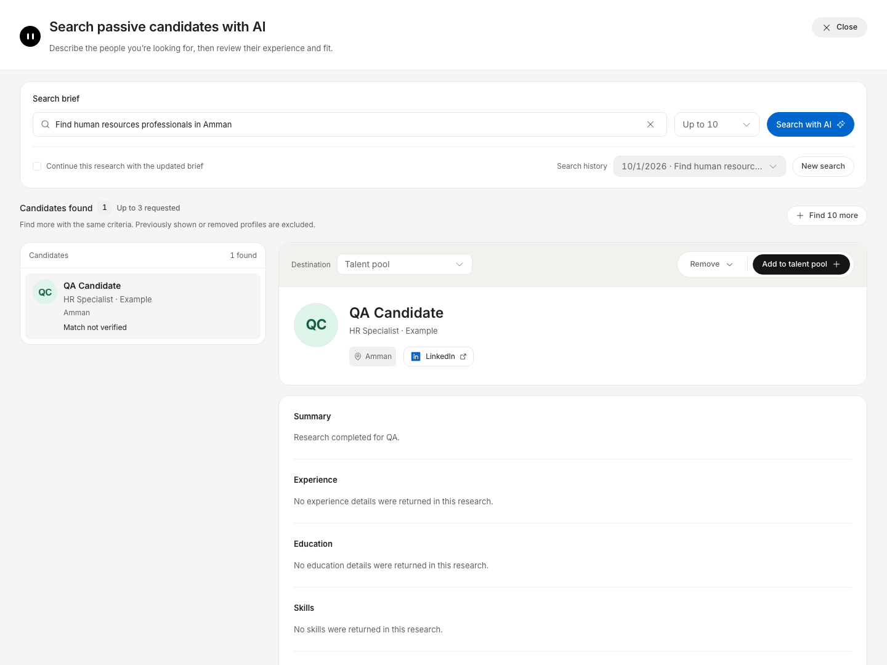Screen dimensions: 887x665
Task: Click the Up to 3 requested text
Action: [148, 208]
